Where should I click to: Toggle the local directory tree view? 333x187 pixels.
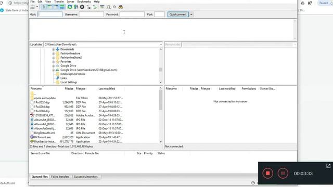pyautogui.click(x=50, y=7)
